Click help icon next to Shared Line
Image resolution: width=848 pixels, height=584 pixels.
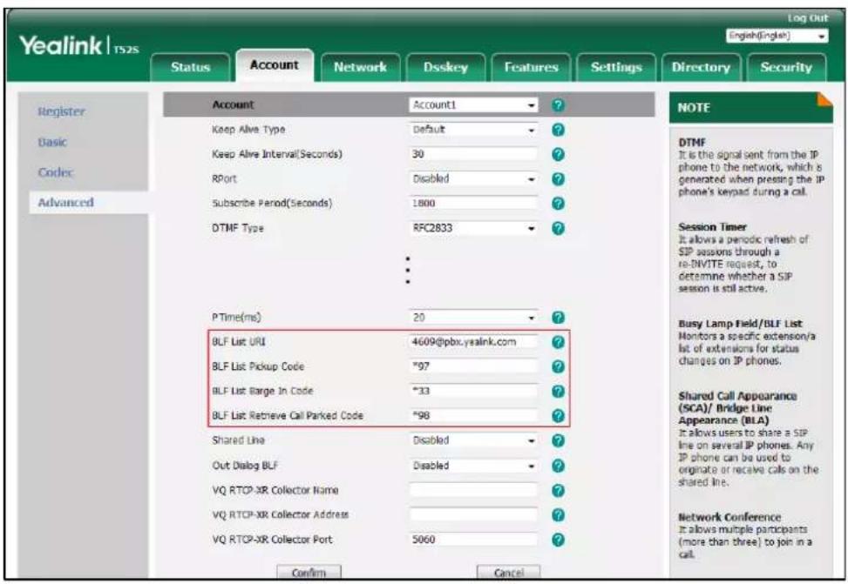pyautogui.click(x=558, y=441)
